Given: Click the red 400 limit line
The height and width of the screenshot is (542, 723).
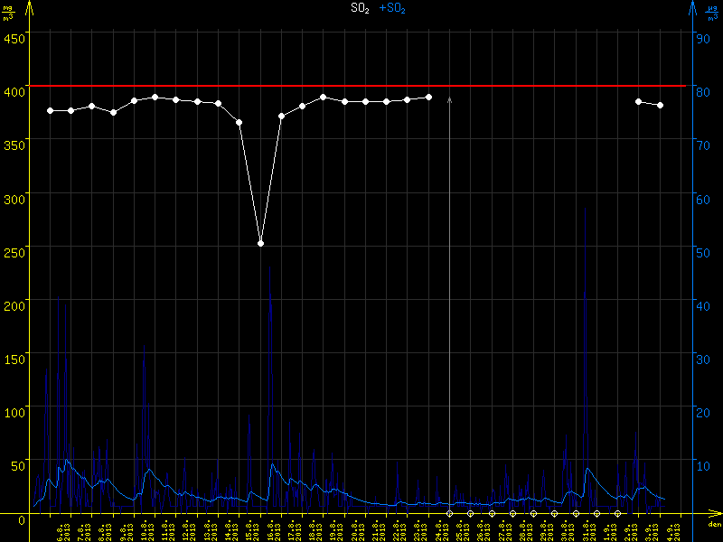Looking at the screenshot, I should [x=361, y=86].
